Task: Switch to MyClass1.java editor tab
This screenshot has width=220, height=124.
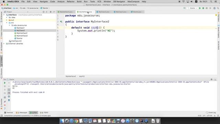Action: coord(121,12)
